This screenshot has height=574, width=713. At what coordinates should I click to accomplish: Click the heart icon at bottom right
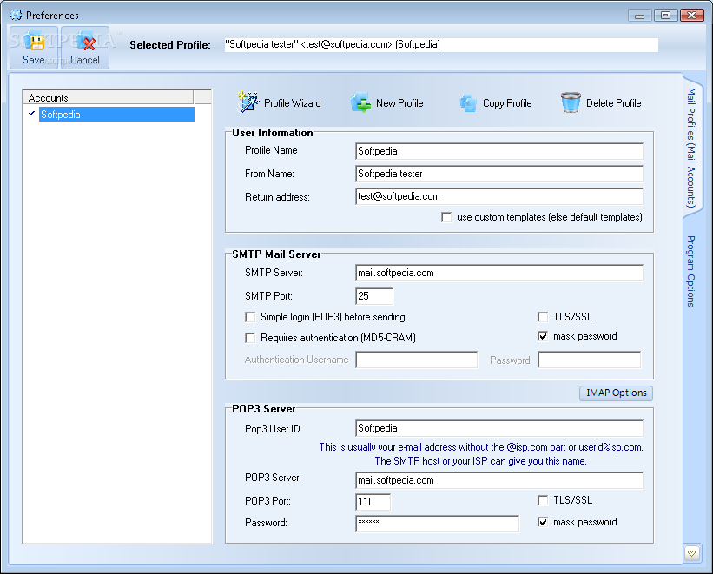(691, 553)
